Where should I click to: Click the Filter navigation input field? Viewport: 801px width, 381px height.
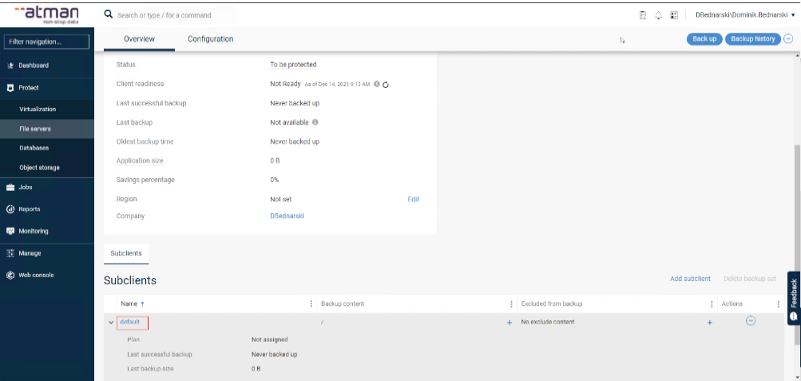pos(47,42)
